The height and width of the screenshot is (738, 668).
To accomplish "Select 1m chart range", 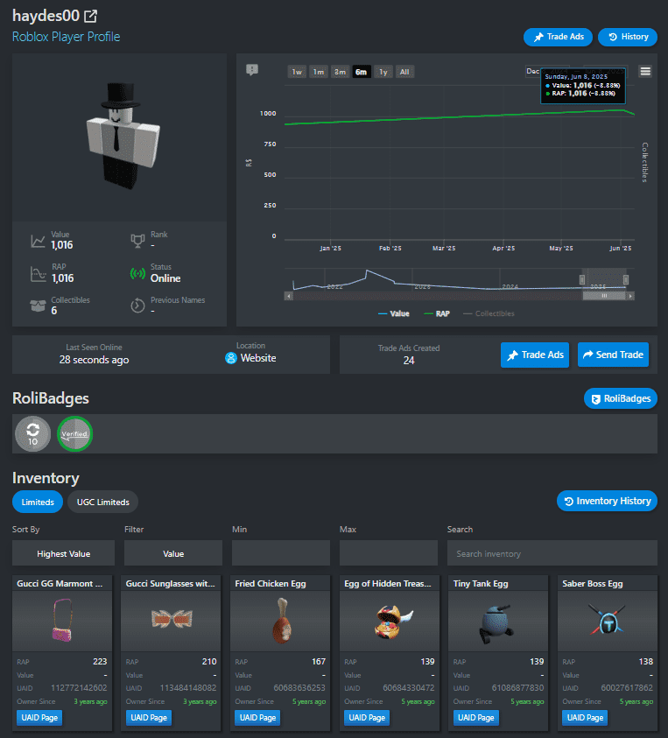I will [319, 72].
